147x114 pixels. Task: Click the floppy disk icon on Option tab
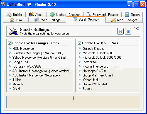click(x=127, y=14)
